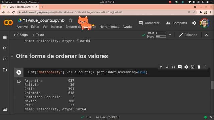The image size is (214, 120).
Task: Go back in the browser
Action: 3,12
